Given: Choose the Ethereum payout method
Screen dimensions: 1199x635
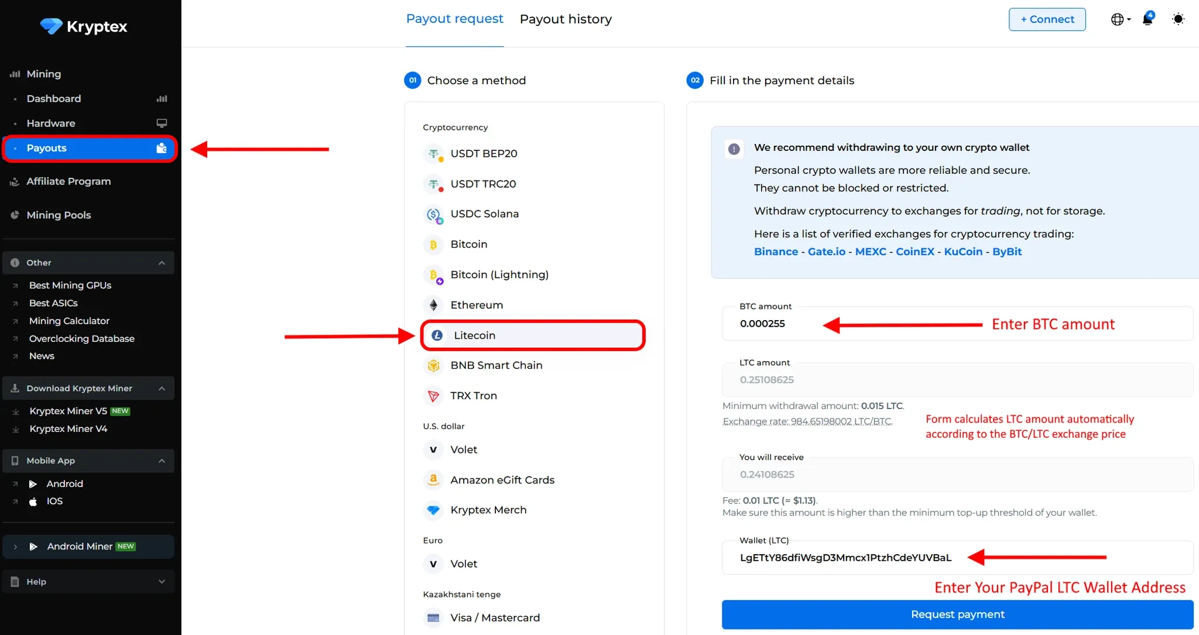Looking at the screenshot, I should (476, 305).
